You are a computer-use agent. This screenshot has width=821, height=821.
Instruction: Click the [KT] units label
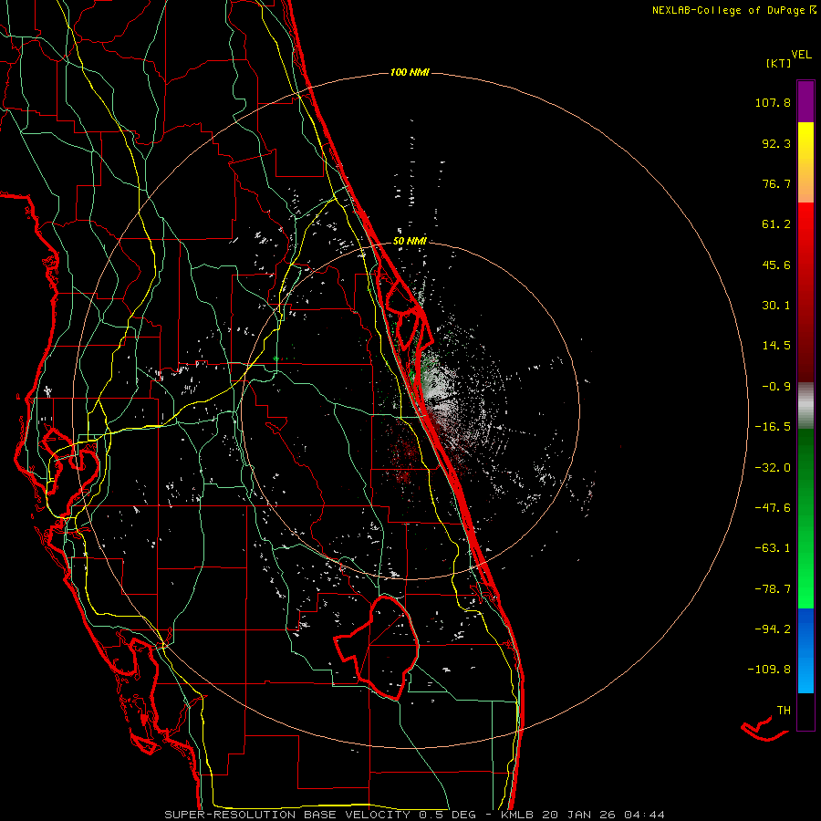(779, 63)
